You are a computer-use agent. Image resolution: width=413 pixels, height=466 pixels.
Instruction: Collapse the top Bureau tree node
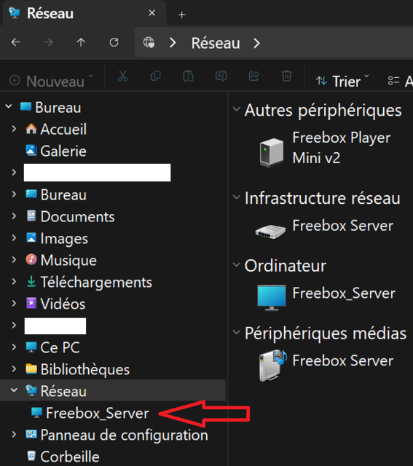tap(9, 106)
